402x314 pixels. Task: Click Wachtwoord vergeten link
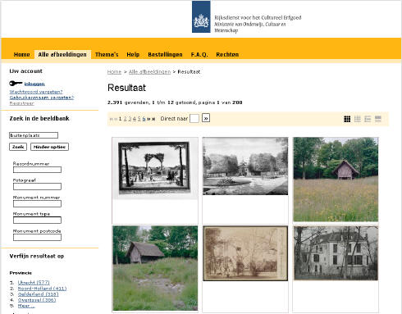pos(36,92)
